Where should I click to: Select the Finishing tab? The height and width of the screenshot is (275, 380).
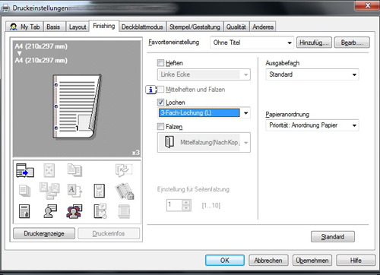(104, 26)
